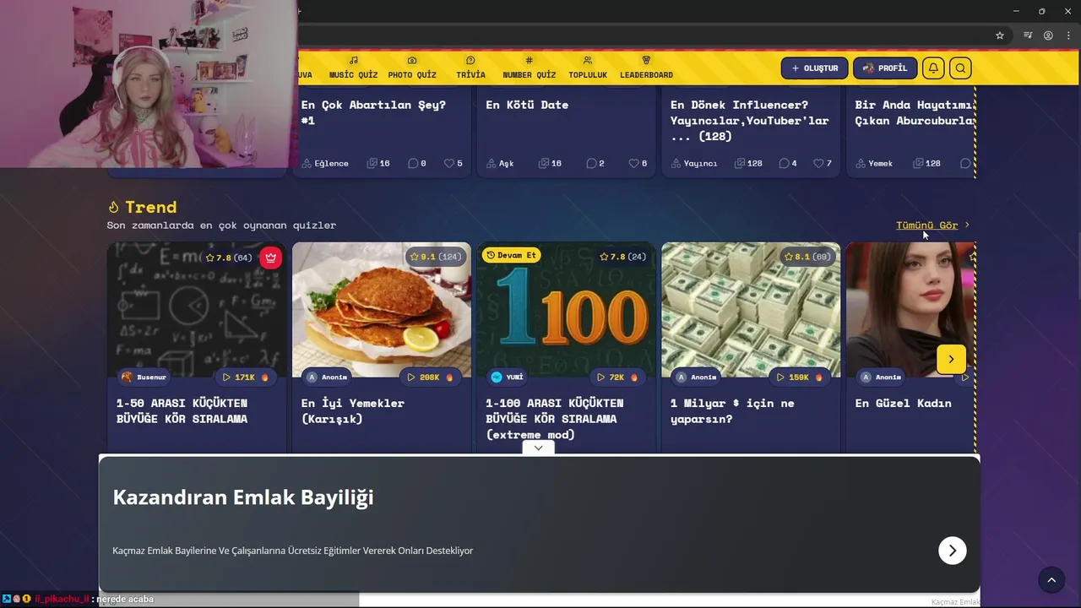Viewport: 1081px width, 608px height.
Task: Open the En Güzel Kadın portrait thumbnail
Action: click(910, 310)
